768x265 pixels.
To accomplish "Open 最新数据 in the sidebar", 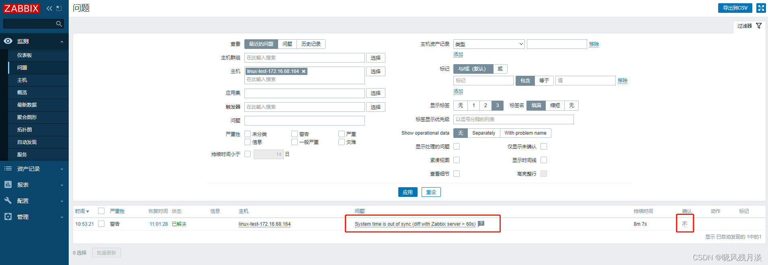I will point(27,105).
